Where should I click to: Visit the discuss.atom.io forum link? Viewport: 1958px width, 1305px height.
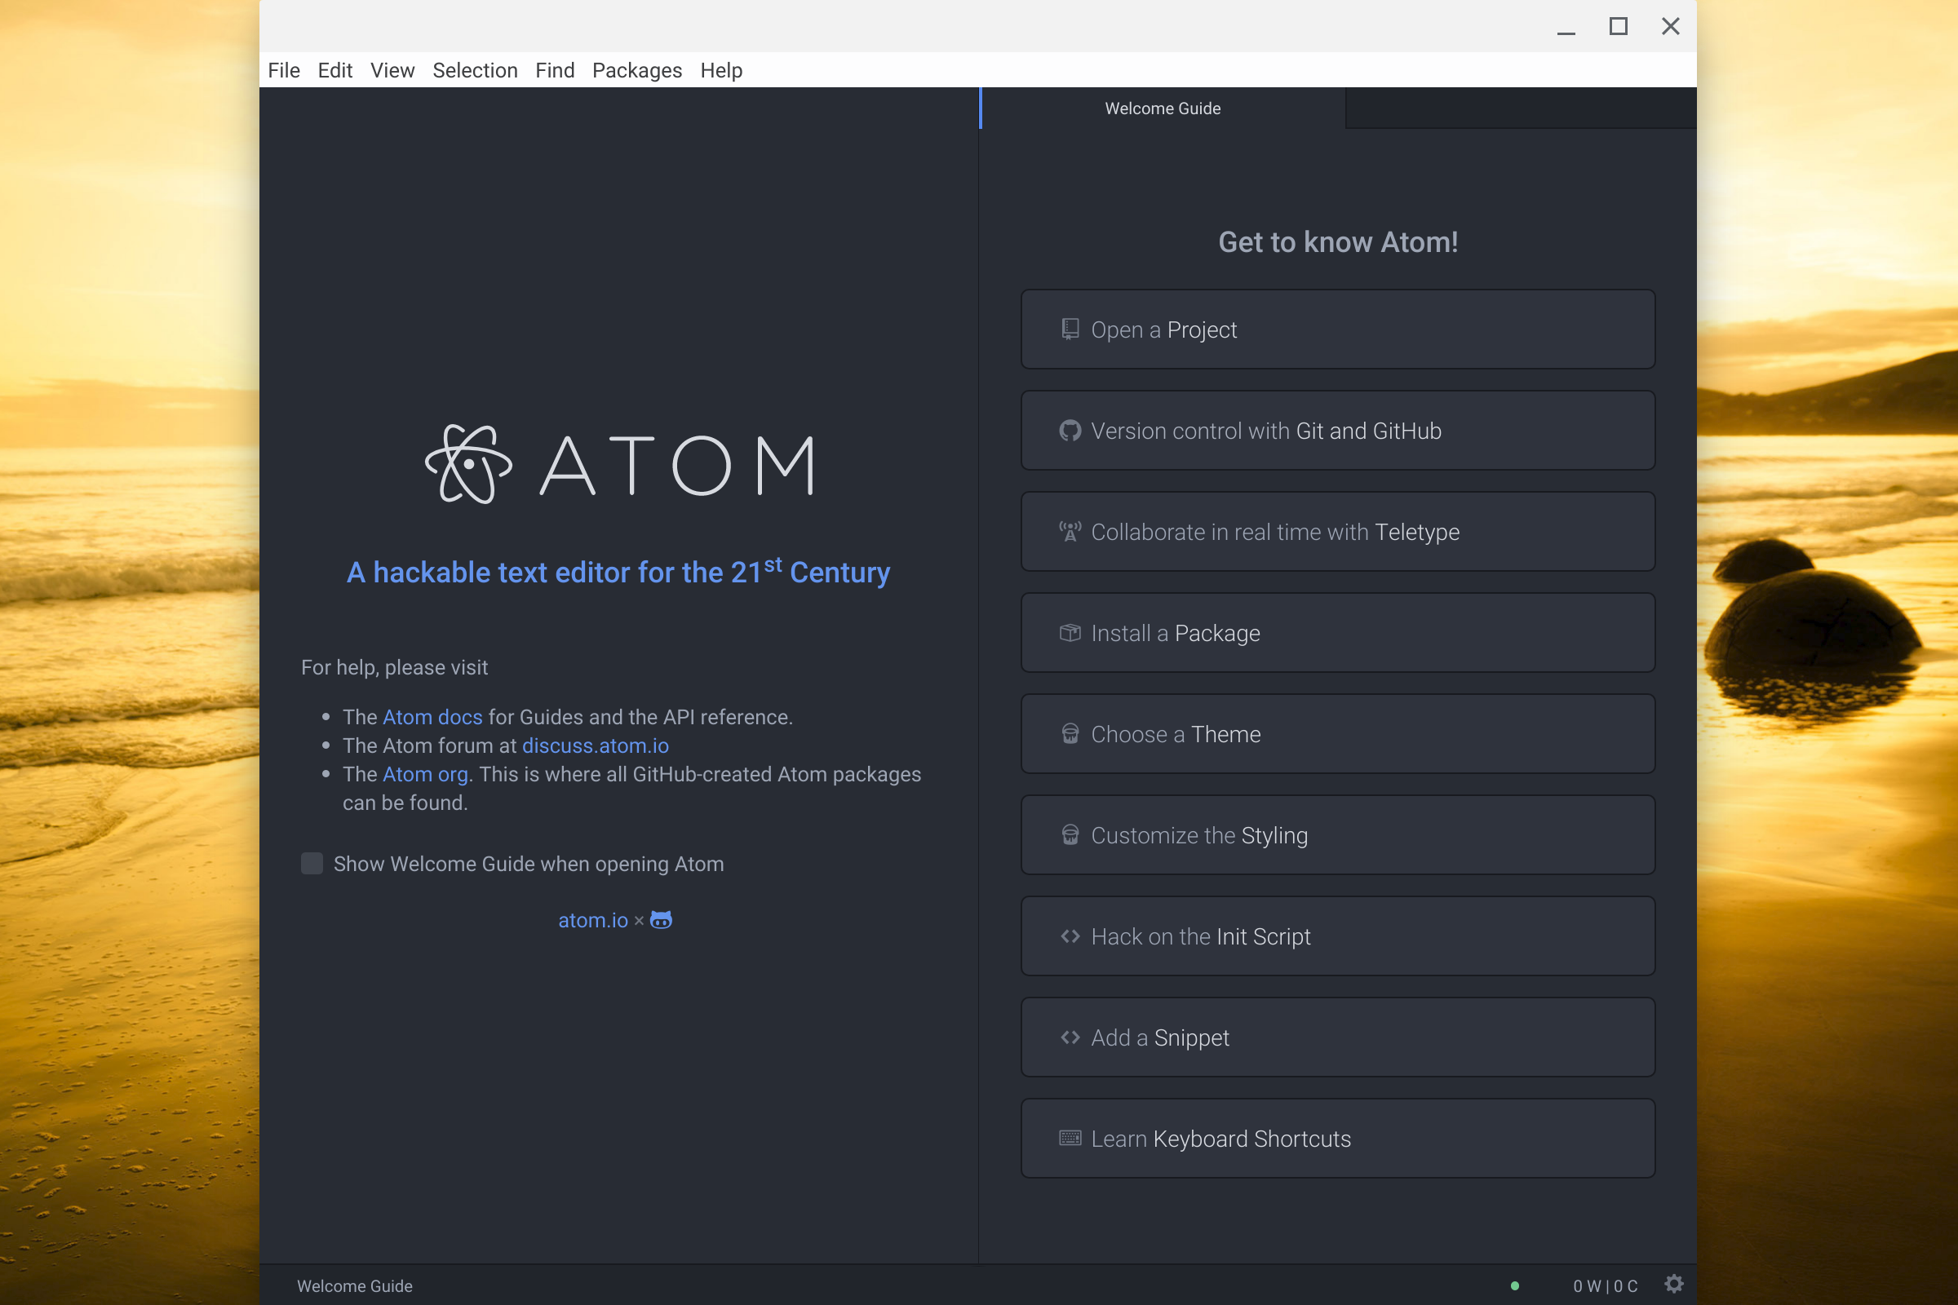coord(596,745)
